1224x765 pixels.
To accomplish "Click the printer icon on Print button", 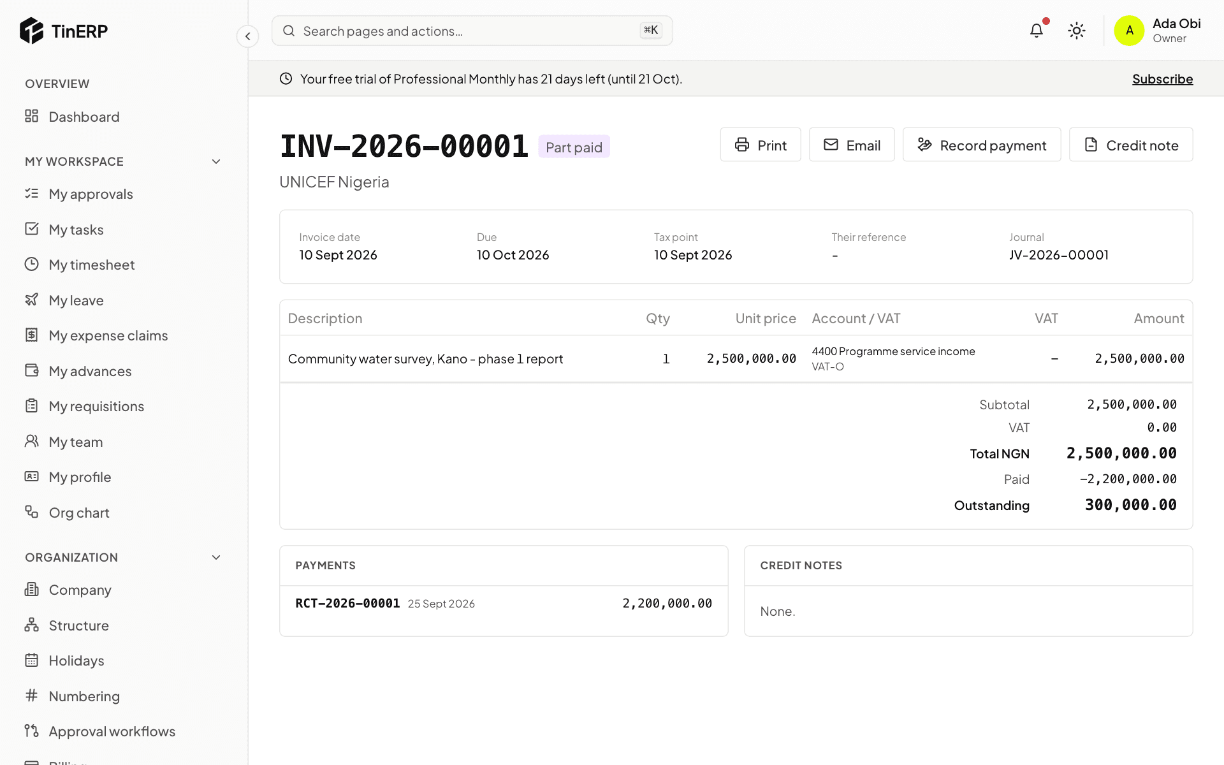I will click(742, 145).
